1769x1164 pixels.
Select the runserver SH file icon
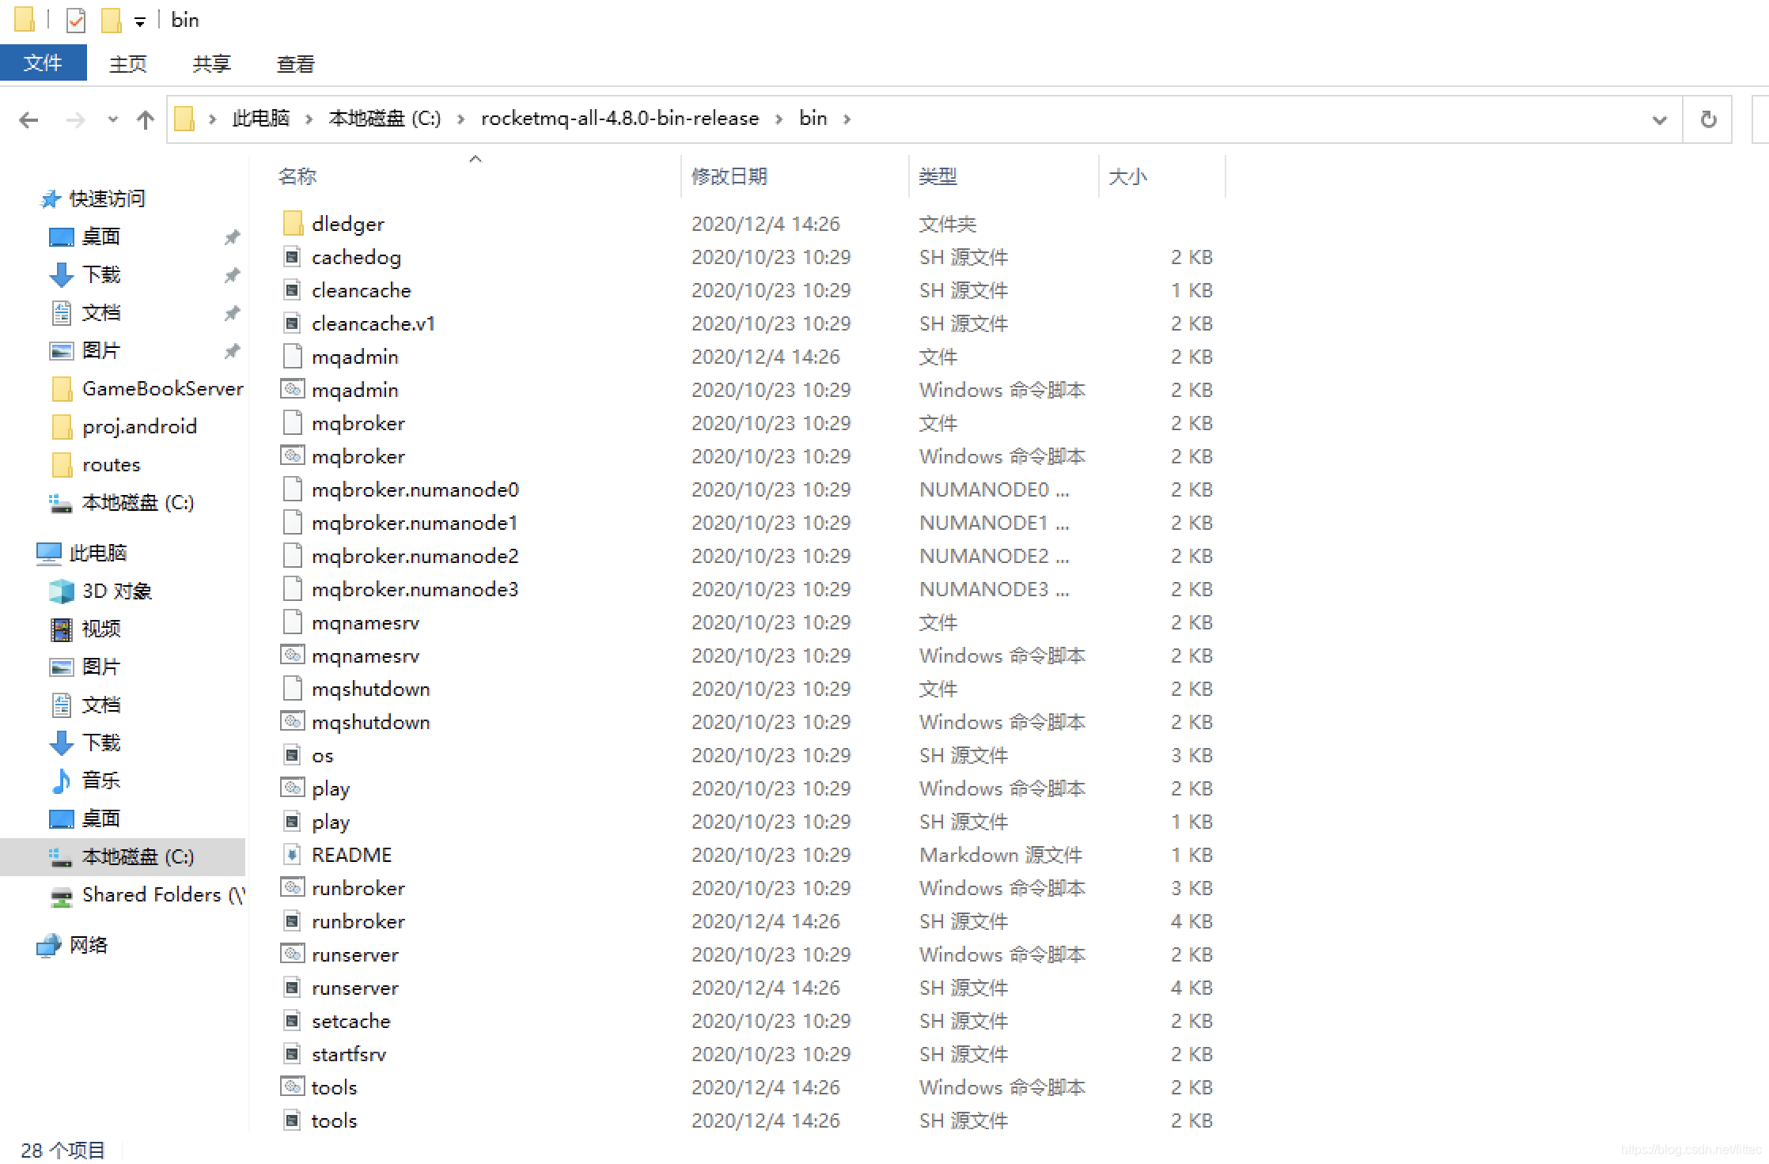tap(293, 988)
